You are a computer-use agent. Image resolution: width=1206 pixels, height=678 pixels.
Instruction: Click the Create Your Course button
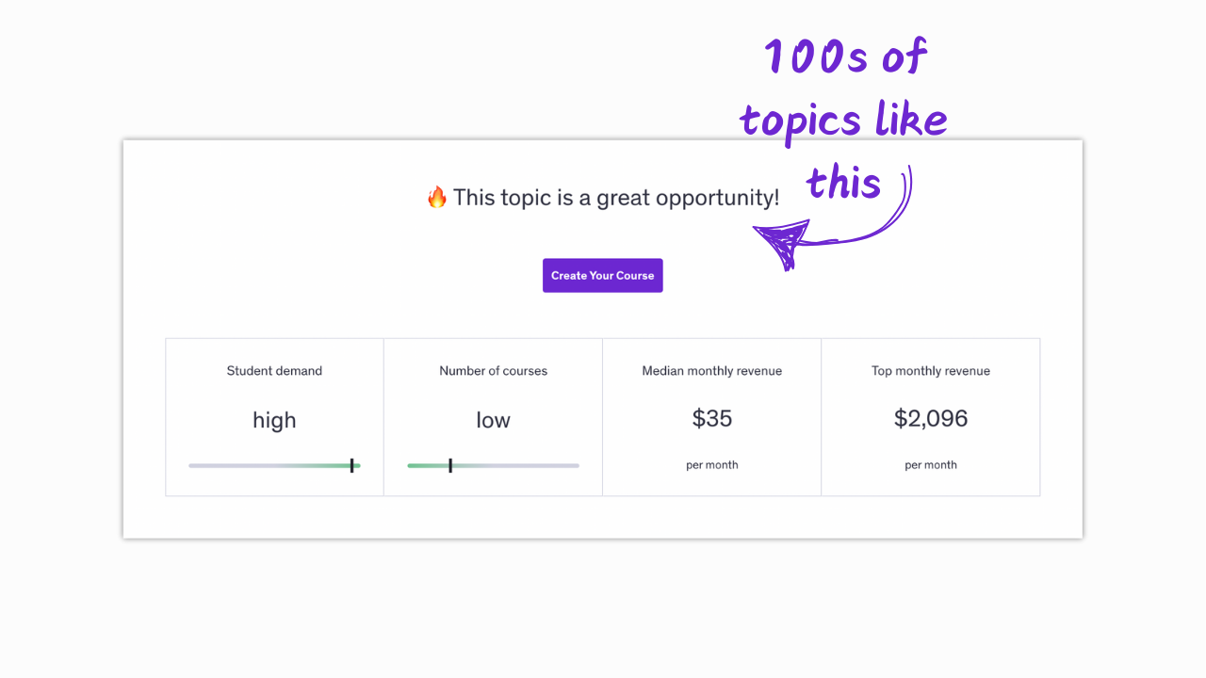pyautogui.click(x=603, y=276)
